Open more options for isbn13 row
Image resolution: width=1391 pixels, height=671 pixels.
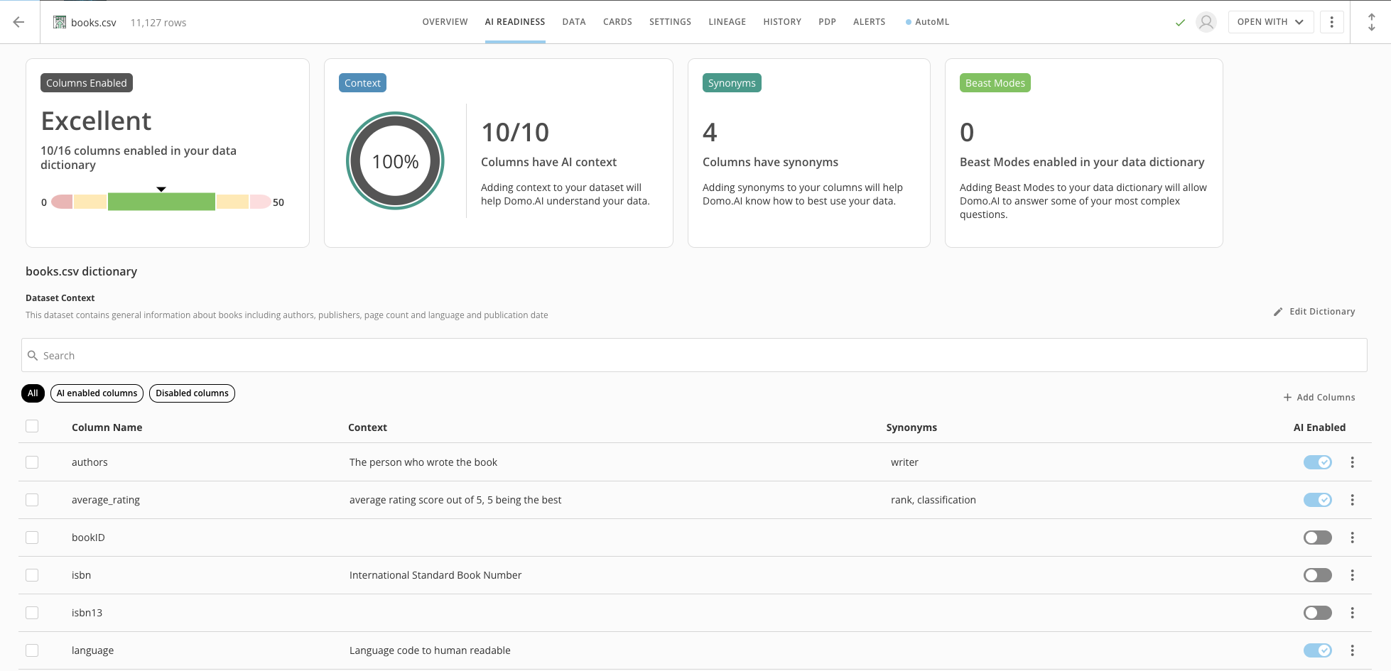pos(1352,613)
